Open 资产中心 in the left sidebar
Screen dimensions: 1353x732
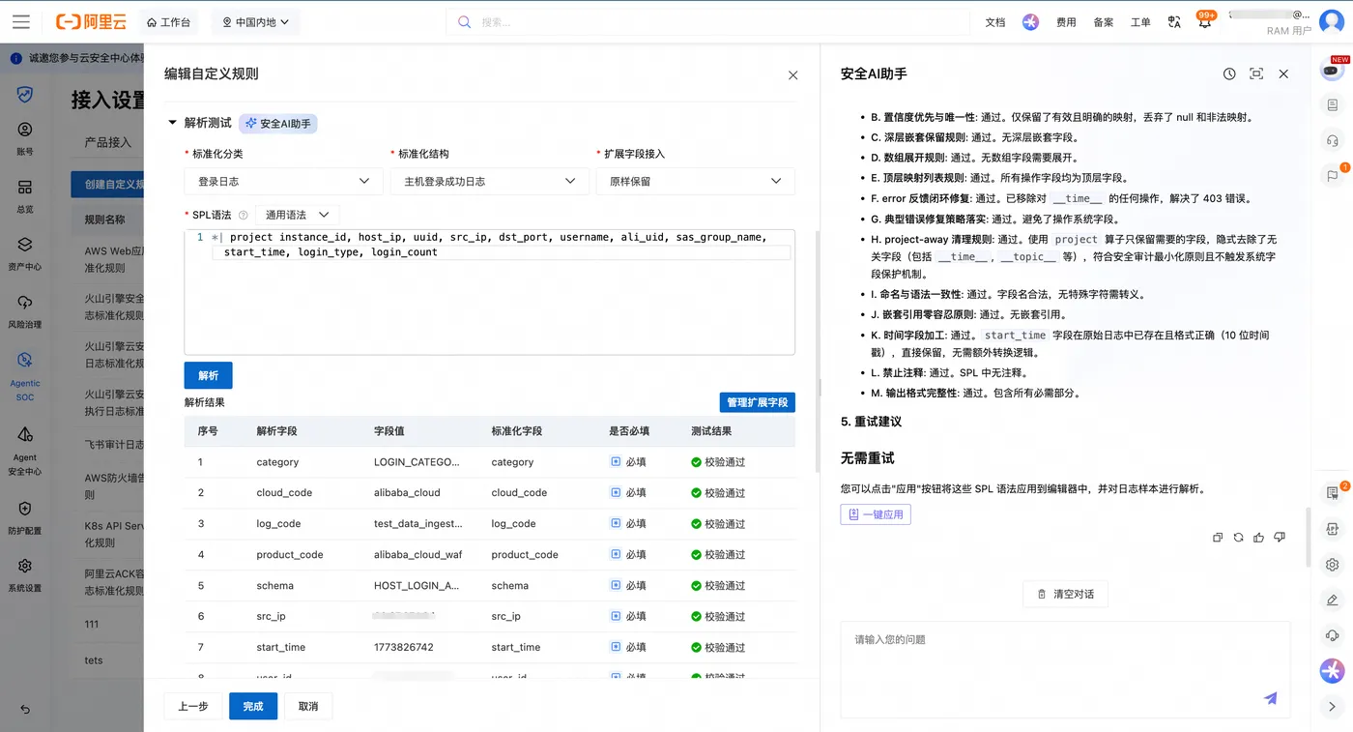coord(25,253)
